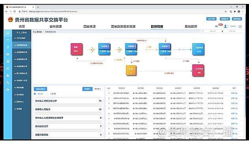Screen dimensions: 249x144
Task: Select list row 贵州省司法厅
Action: (68, 126)
